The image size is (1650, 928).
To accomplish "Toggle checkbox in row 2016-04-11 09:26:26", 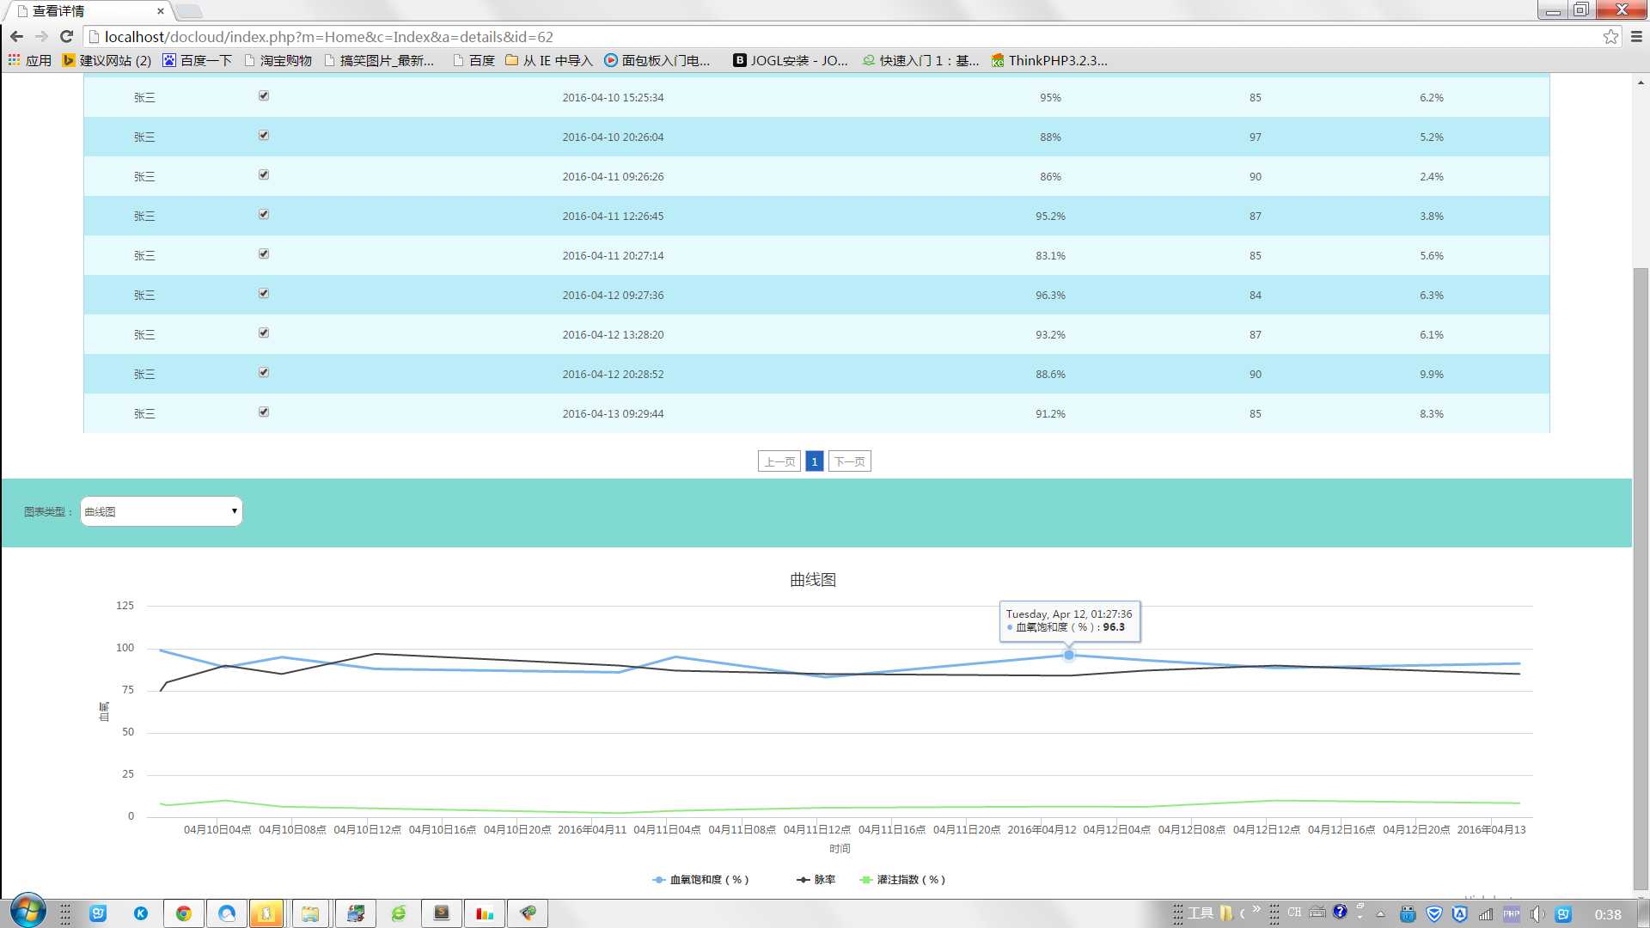I will pos(264,175).
